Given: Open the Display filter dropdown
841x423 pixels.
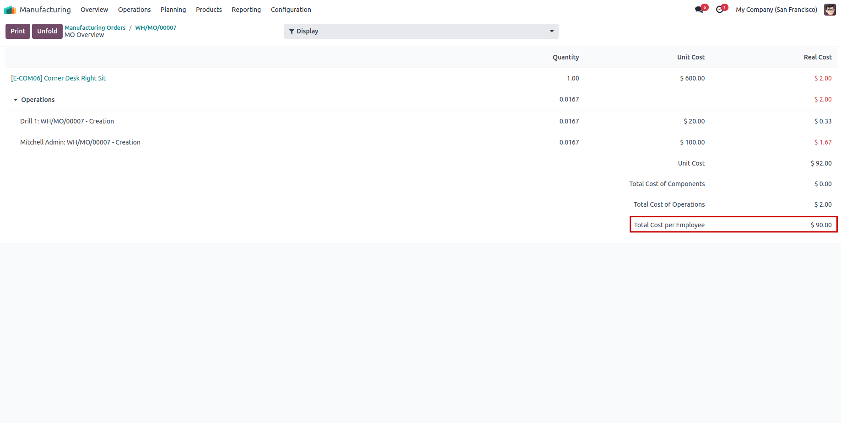Looking at the screenshot, I should 421,31.
